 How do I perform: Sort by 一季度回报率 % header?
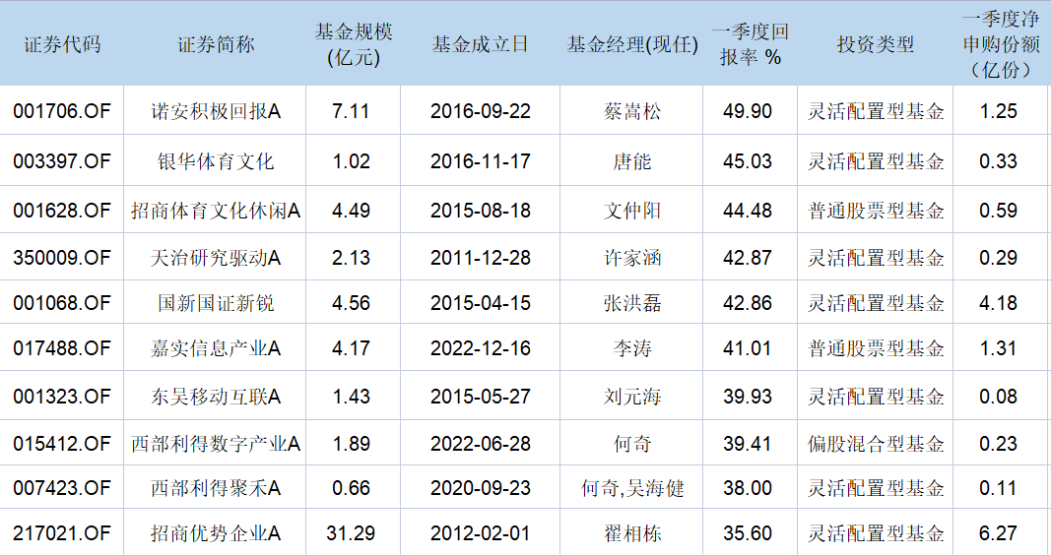click(751, 44)
